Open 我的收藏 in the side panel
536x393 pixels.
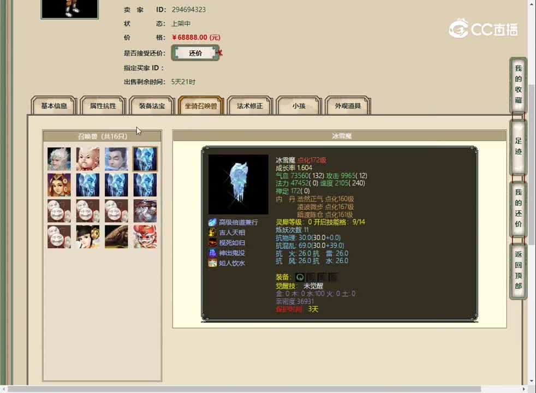click(x=518, y=85)
